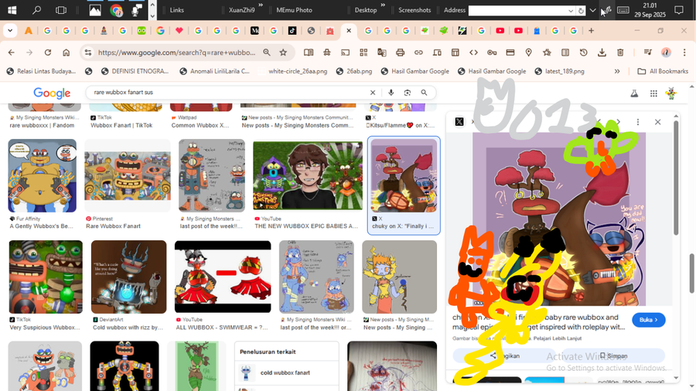Switch to the red heart icon tab

pyautogui.click(x=179, y=31)
